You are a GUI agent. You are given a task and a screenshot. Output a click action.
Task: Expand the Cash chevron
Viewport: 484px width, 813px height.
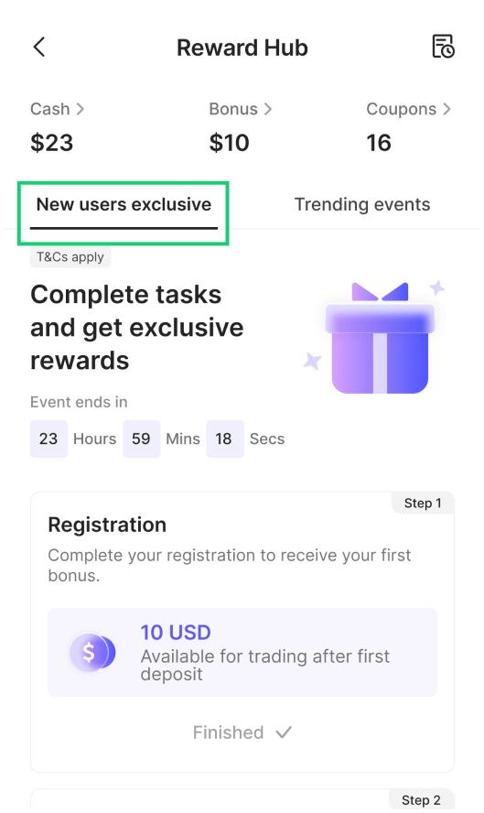coord(81,109)
